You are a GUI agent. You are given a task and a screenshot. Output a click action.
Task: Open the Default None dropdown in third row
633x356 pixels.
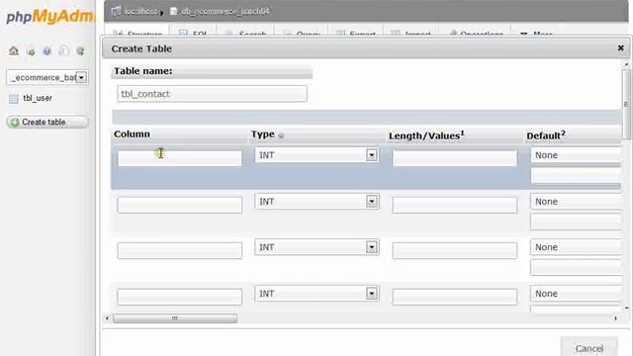576,247
